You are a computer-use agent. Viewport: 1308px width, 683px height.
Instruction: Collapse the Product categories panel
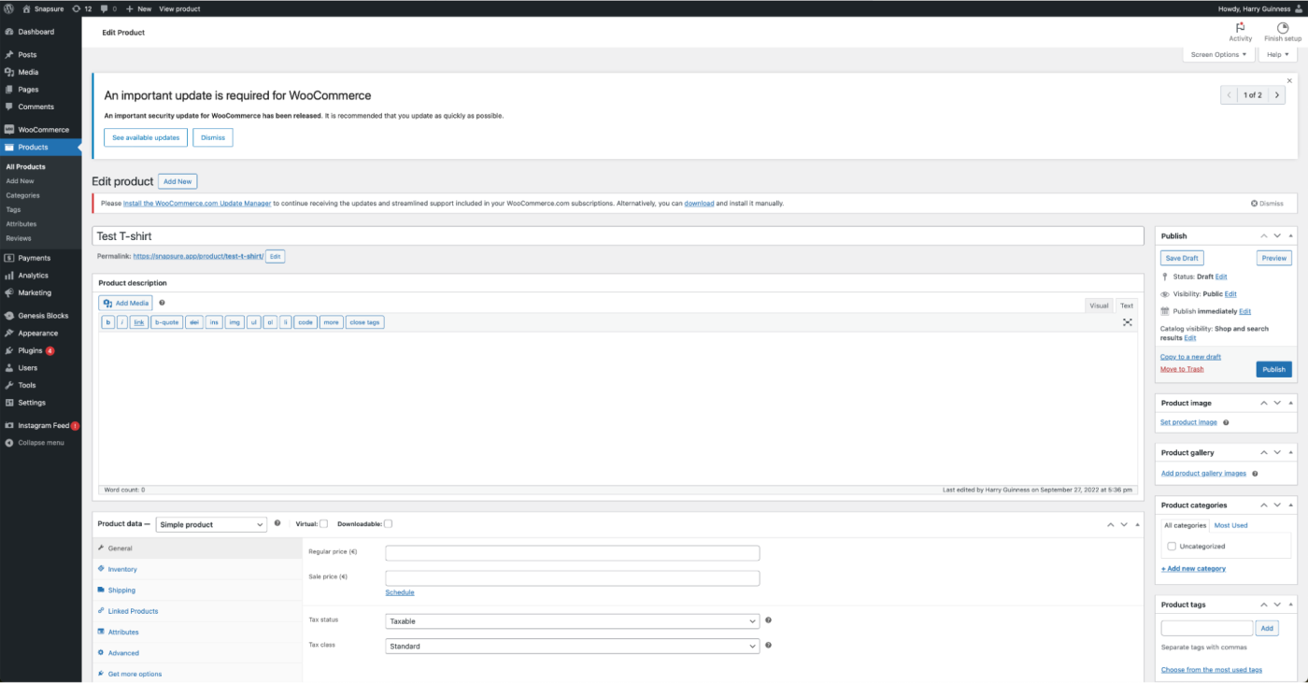point(1291,505)
